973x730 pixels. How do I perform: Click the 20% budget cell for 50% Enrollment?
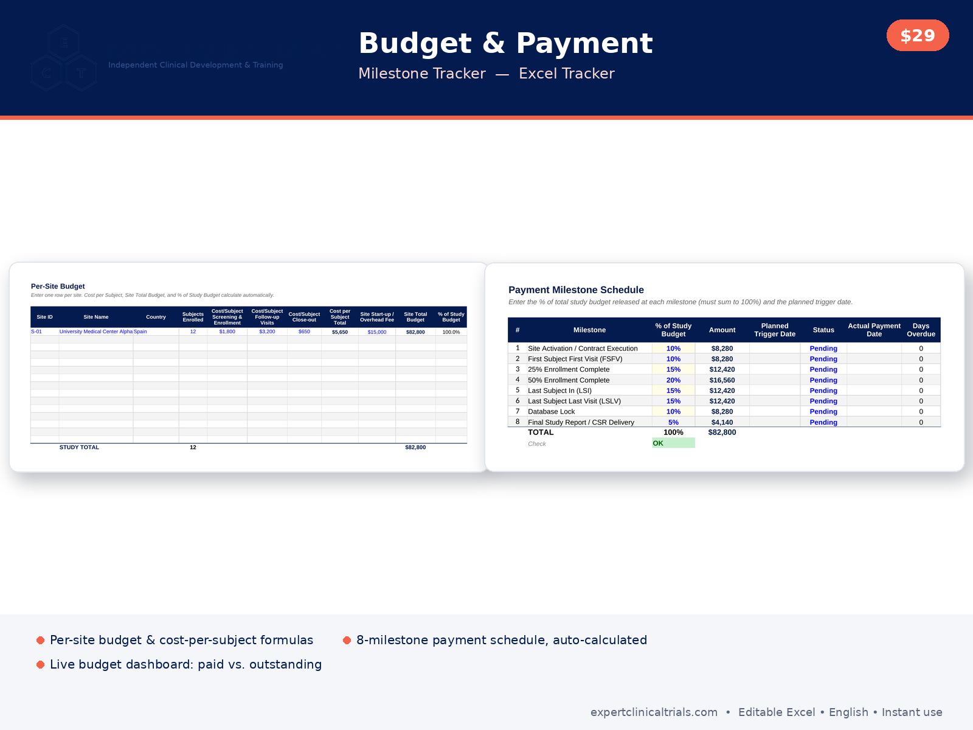pos(673,380)
